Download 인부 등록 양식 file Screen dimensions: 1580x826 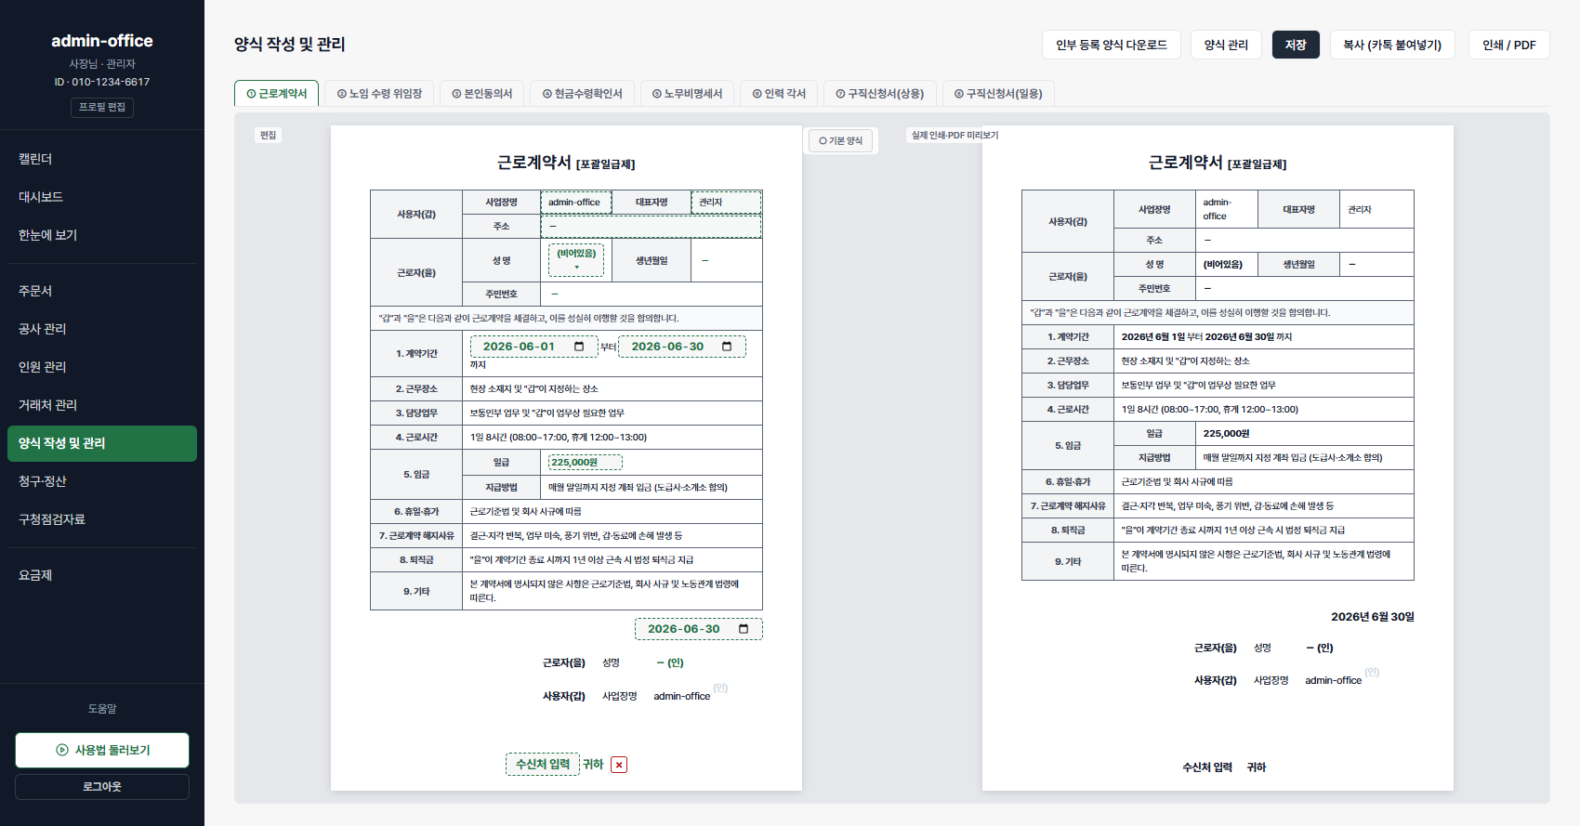click(1112, 45)
